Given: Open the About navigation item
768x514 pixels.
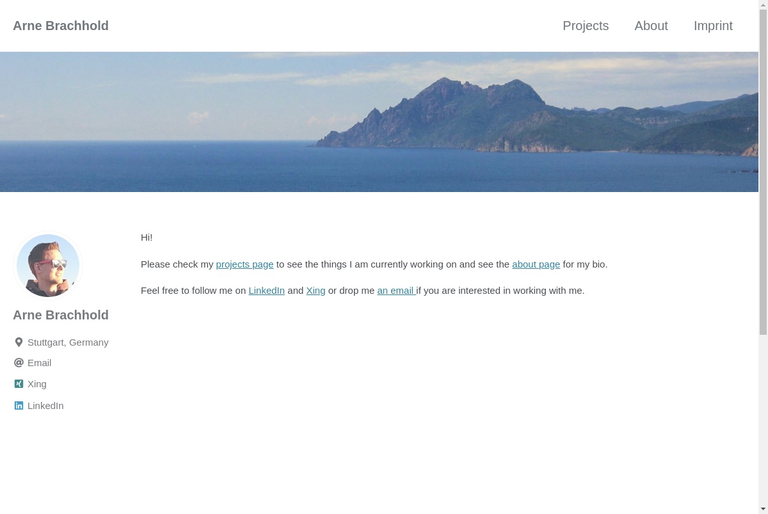Looking at the screenshot, I should [x=651, y=26].
